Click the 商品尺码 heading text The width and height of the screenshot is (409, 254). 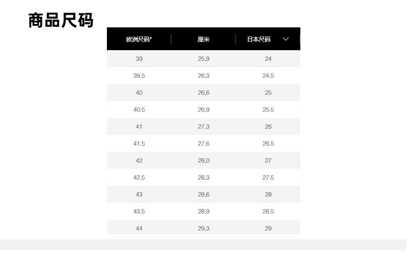(61, 20)
